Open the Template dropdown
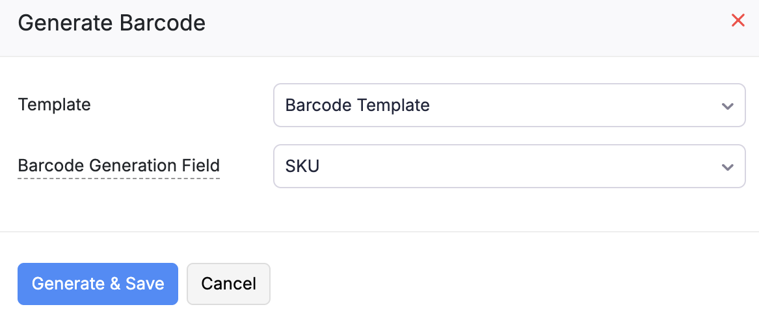This screenshot has width=759, height=320. click(x=509, y=105)
